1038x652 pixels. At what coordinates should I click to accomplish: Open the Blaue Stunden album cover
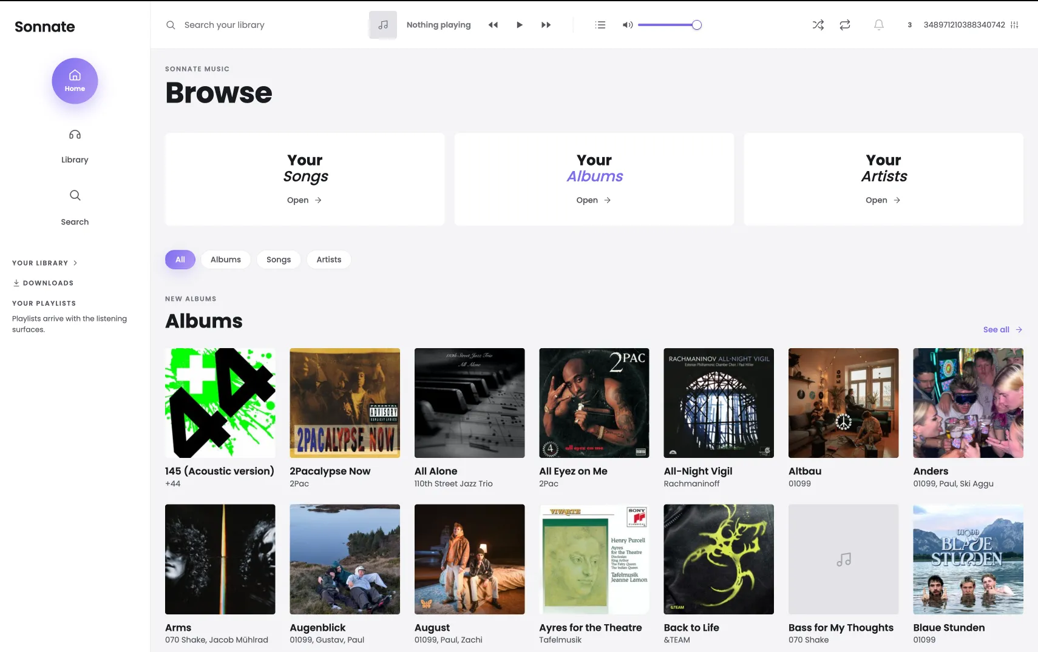968,559
